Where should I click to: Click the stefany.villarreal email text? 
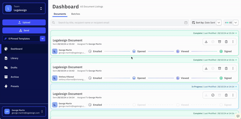tap(72, 79)
